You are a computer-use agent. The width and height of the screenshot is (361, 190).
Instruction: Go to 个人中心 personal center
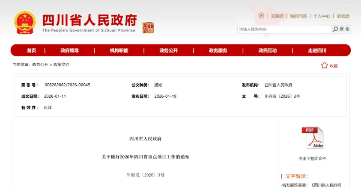[x=322, y=16]
